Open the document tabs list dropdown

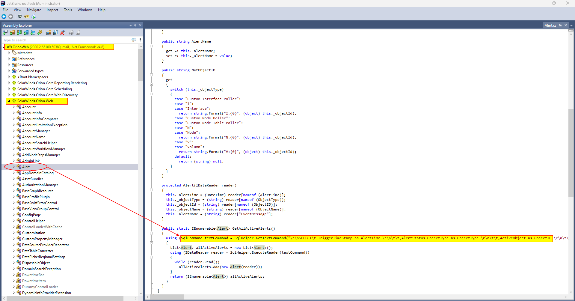pos(571,25)
